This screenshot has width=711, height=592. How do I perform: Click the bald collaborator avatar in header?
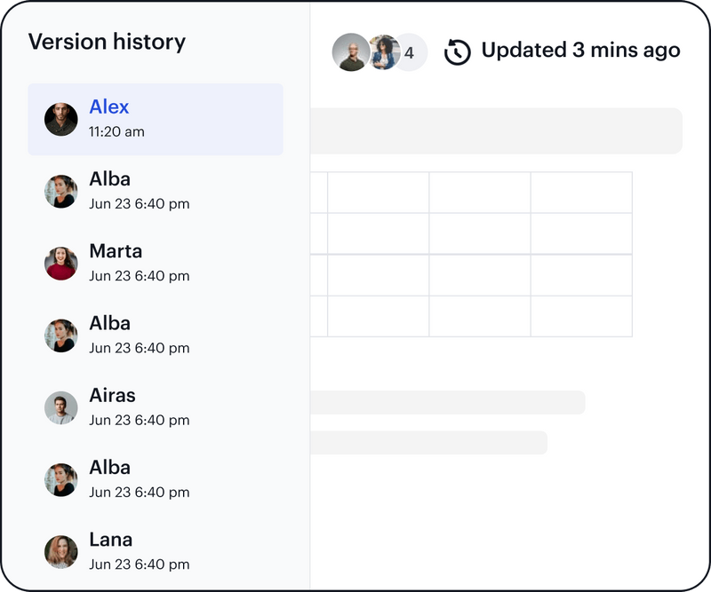click(350, 52)
